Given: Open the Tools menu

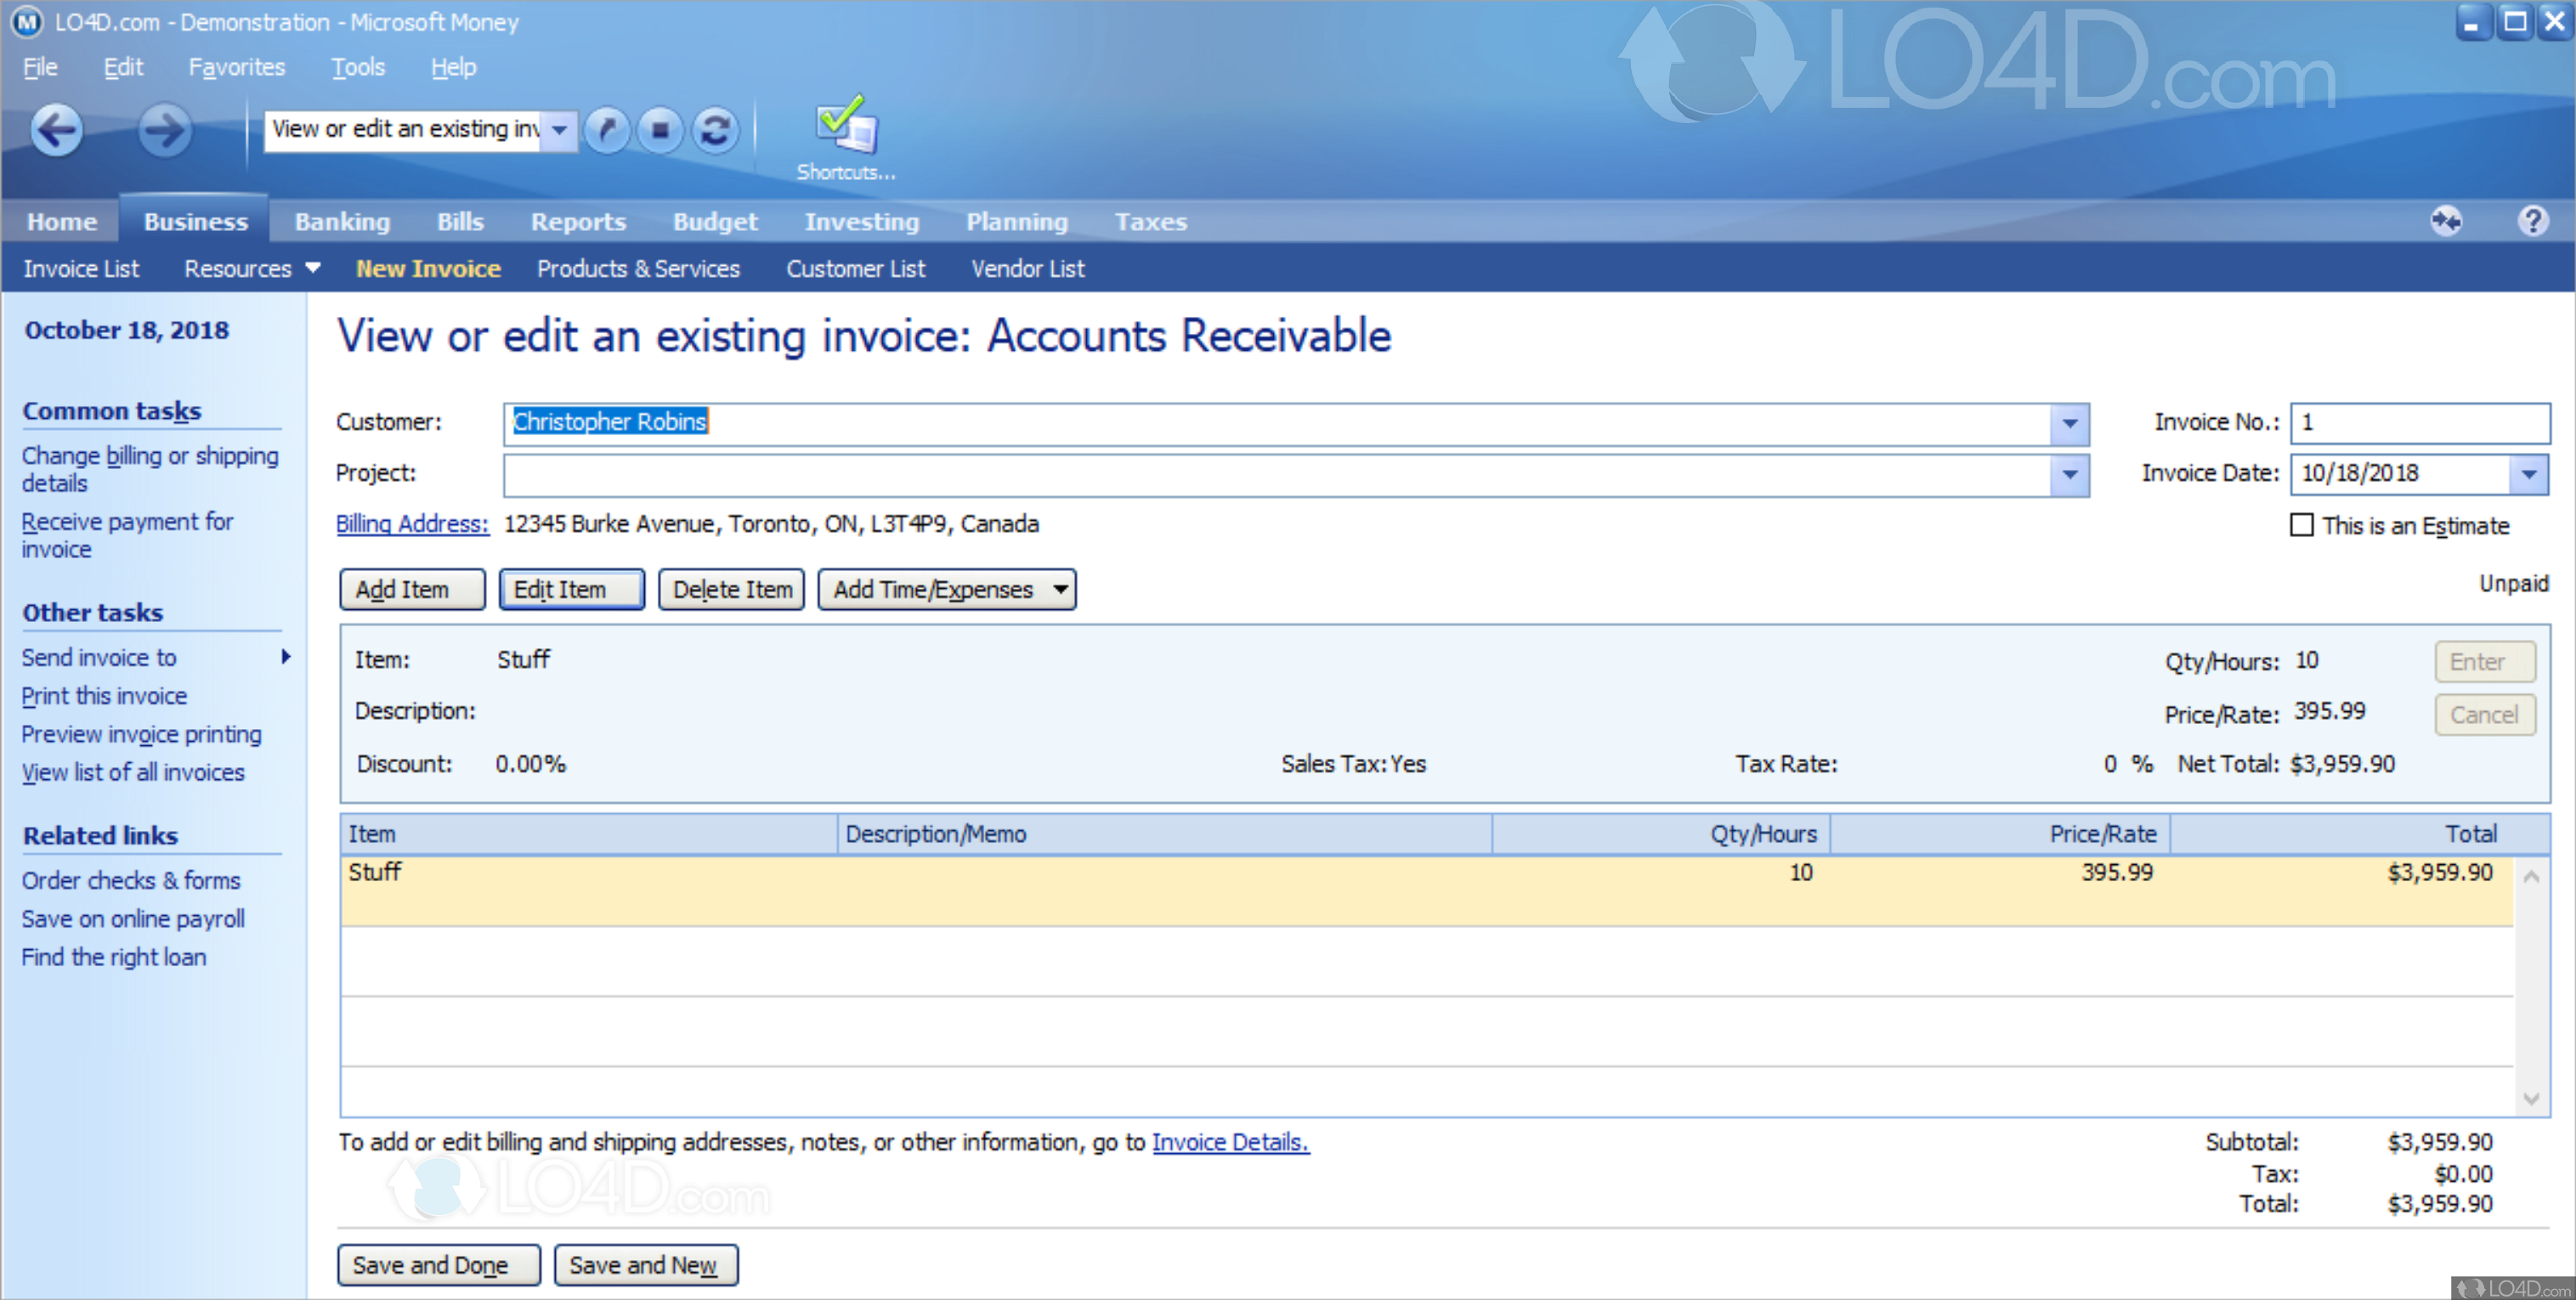Looking at the screenshot, I should [x=357, y=67].
